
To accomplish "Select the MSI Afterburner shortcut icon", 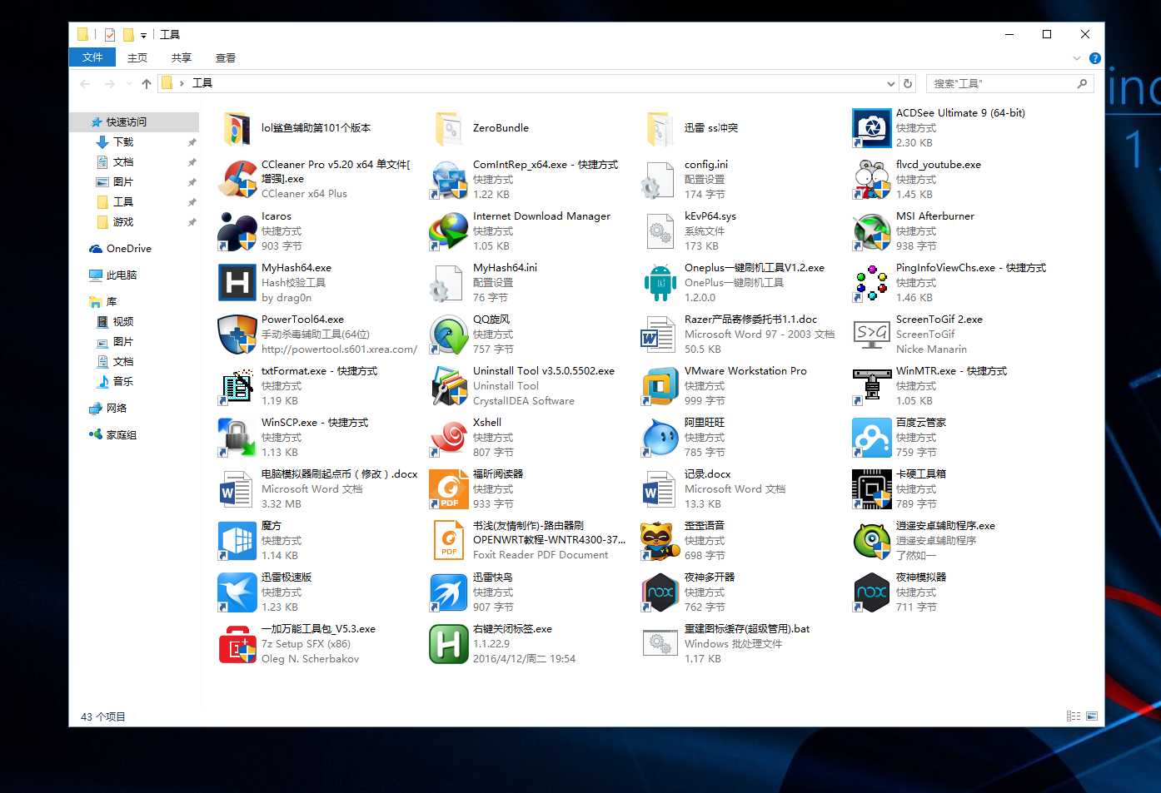I will pyautogui.click(x=872, y=231).
